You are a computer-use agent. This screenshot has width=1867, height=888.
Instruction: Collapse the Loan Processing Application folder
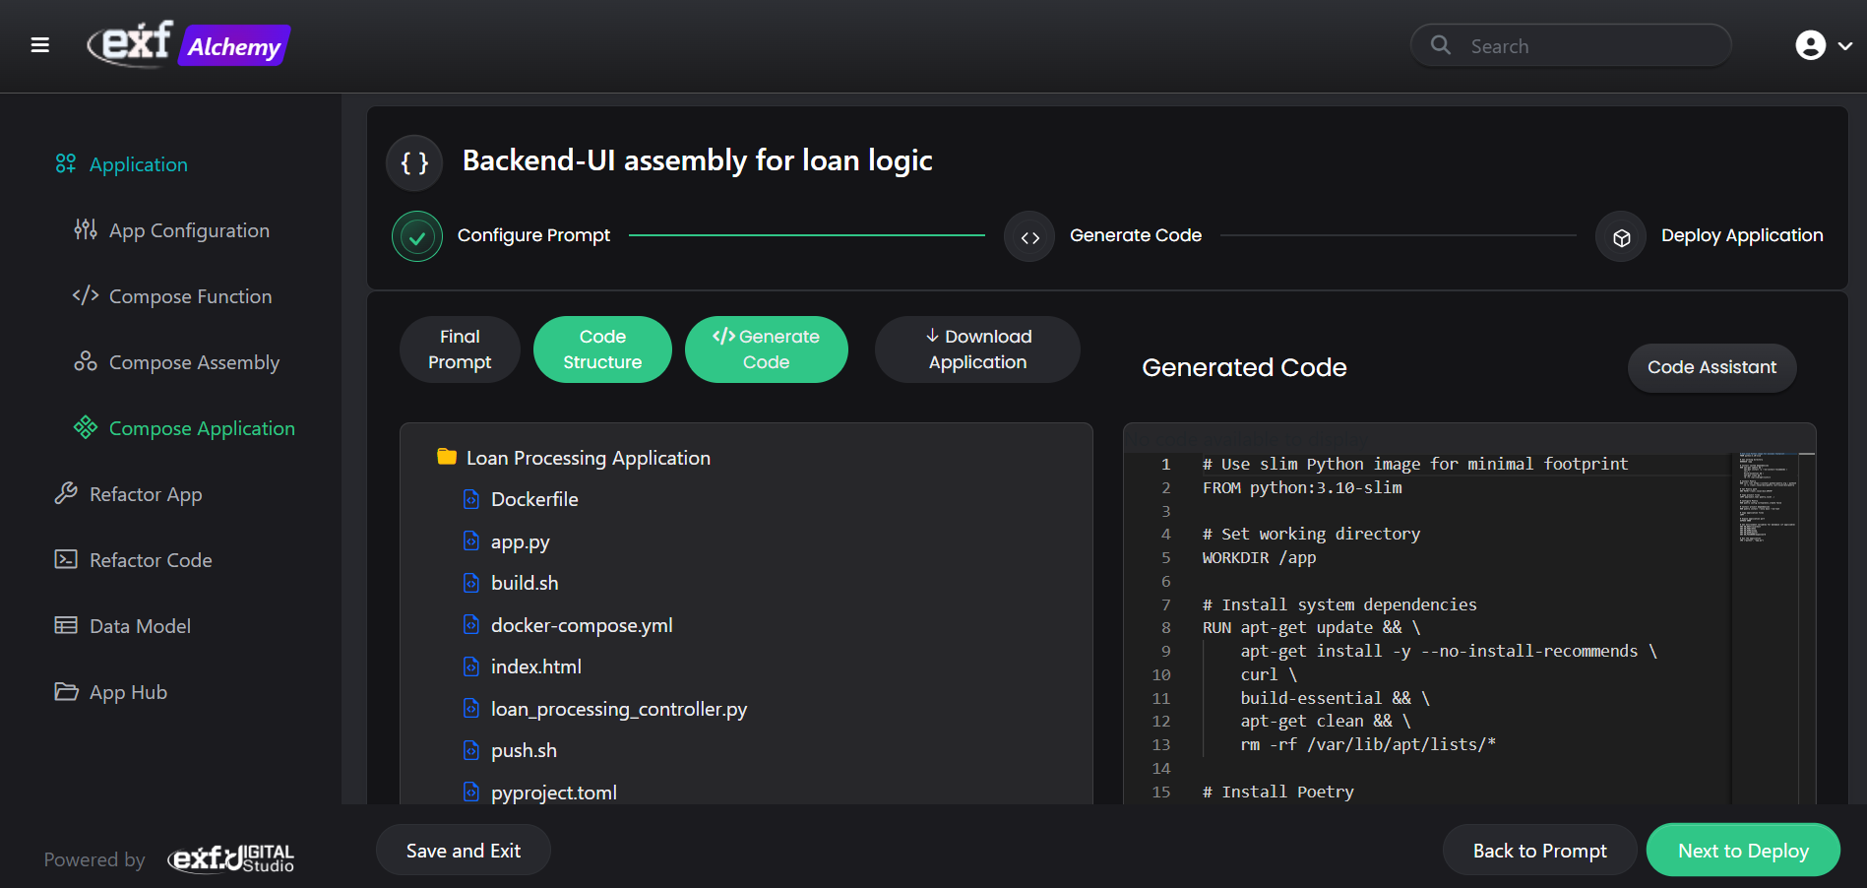coord(447,458)
